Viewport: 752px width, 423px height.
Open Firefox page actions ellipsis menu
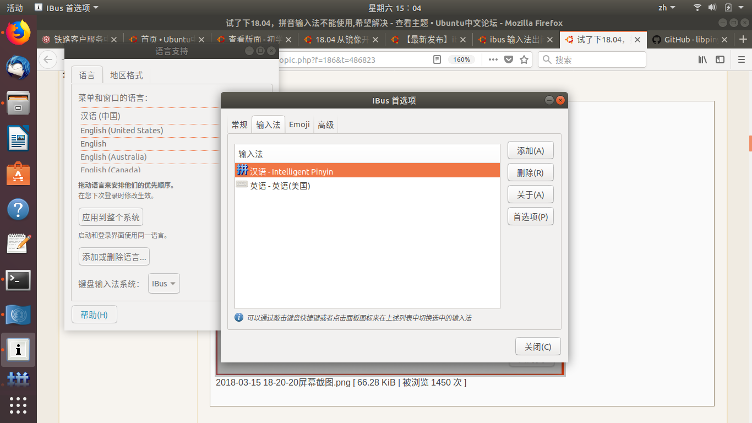pos(493,59)
